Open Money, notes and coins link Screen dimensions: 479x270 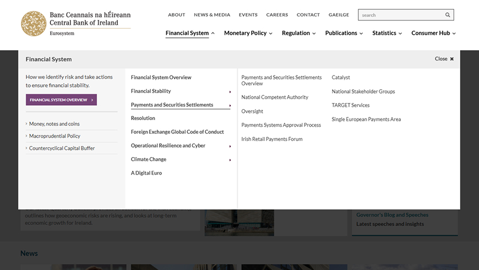click(54, 124)
